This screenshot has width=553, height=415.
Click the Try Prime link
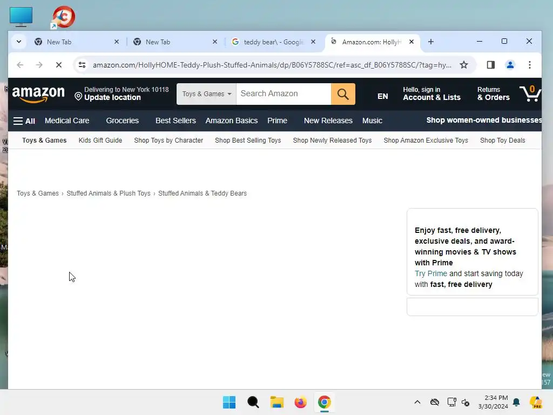tap(430, 274)
